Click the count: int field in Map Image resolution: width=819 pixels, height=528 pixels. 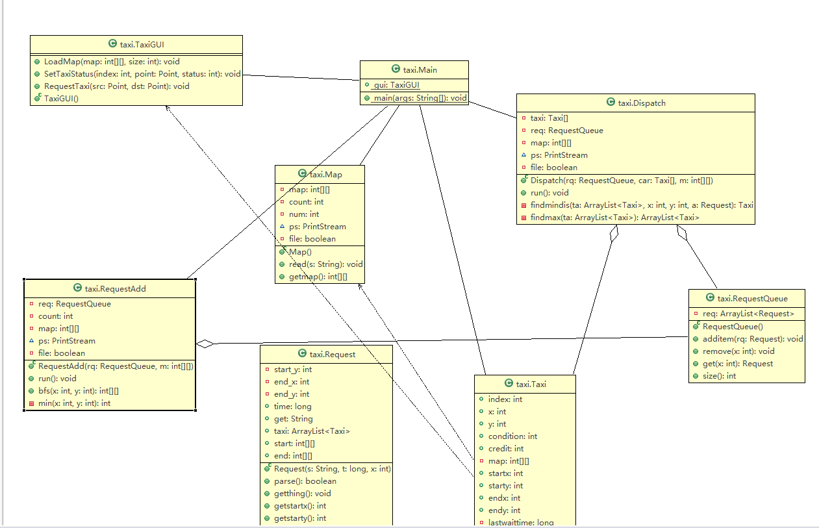click(307, 202)
